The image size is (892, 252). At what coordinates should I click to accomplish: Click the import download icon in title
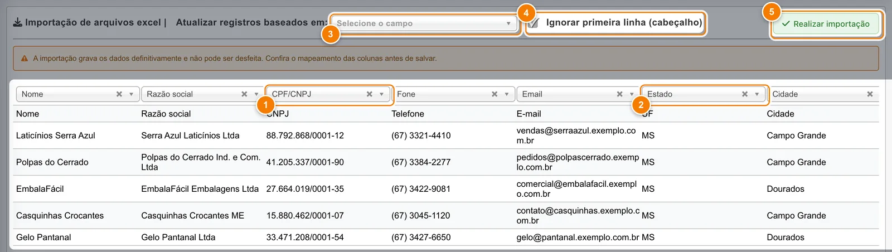18,22
